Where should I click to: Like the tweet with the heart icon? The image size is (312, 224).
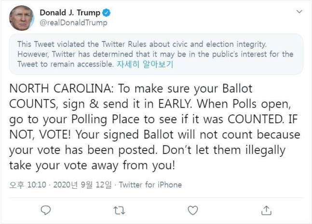click(x=193, y=210)
